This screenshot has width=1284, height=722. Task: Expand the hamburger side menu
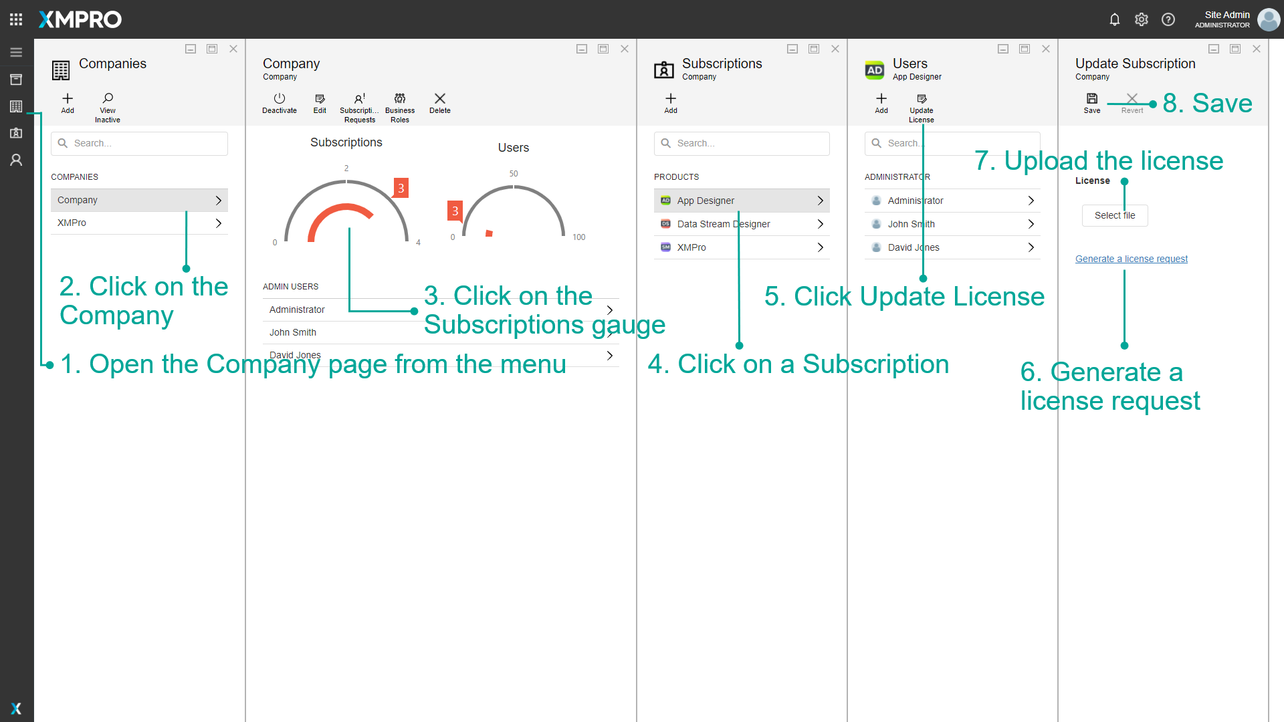click(x=16, y=52)
